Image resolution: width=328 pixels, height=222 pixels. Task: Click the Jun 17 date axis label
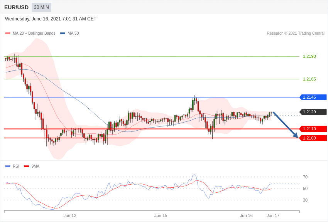tap(273, 215)
